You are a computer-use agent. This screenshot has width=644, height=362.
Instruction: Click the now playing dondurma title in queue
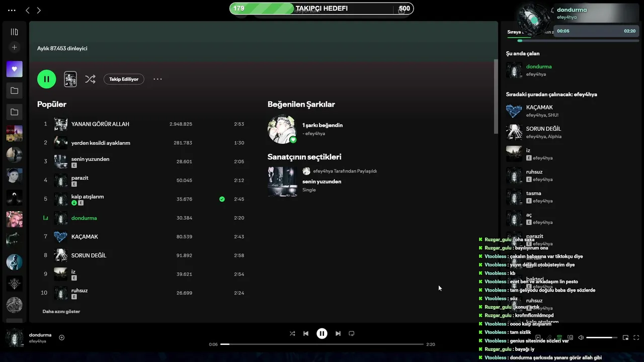[539, 66]
